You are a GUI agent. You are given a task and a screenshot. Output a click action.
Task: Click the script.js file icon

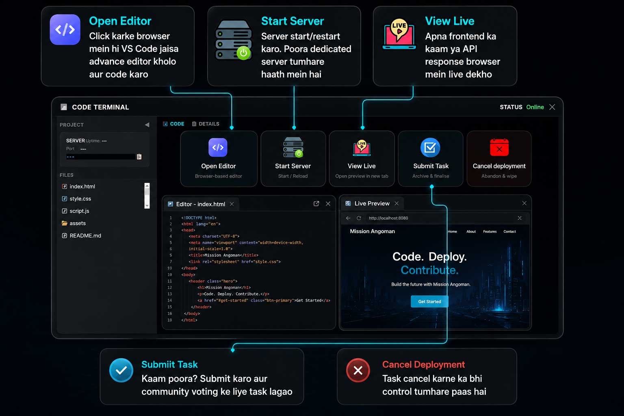64,211
